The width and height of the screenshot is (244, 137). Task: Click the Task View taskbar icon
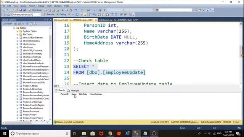pyautogui.click(x=75, y=134)
